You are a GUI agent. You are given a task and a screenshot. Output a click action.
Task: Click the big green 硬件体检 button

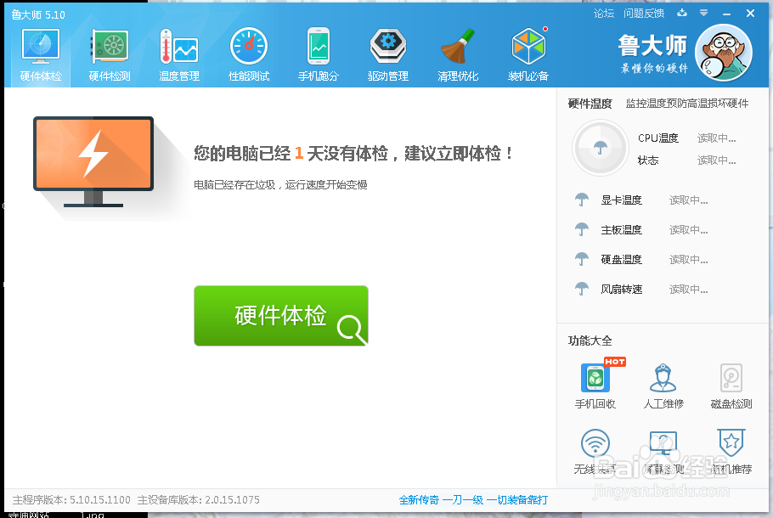[281, 315]
